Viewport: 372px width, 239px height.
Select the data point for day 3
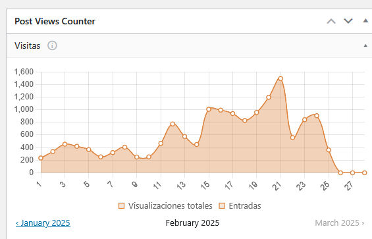[x=65, y=144]
